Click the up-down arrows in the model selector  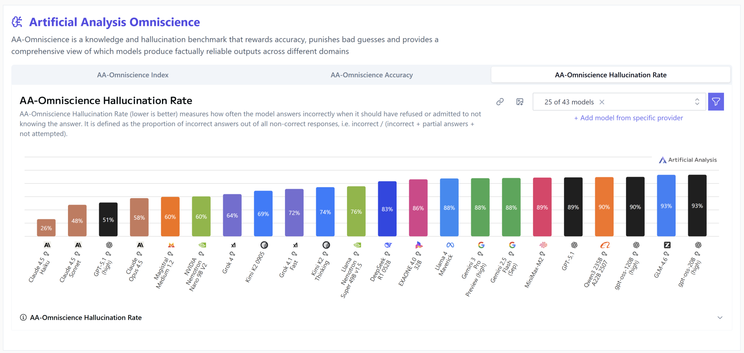click(x=697, y=102)
